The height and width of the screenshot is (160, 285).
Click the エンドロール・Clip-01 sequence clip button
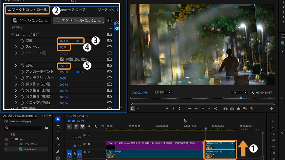(78, 20)
